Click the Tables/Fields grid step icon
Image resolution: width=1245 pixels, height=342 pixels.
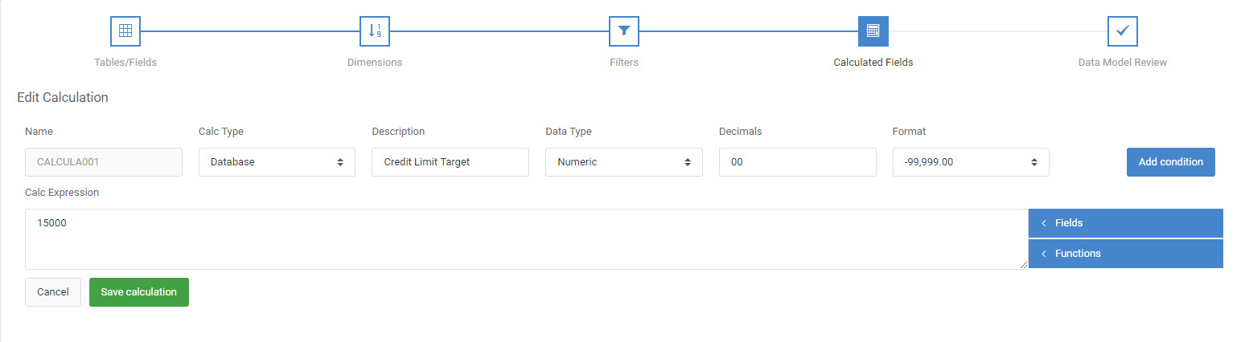pyautogui.click(x=125, y=31)
